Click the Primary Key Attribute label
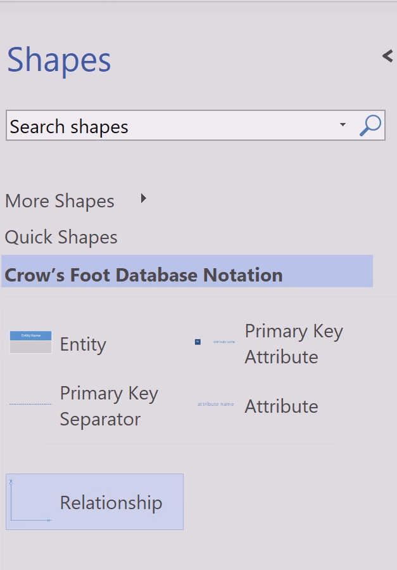The height and width of the screenshot is (570, 397). pyautogui.click(x=294, y=344)
